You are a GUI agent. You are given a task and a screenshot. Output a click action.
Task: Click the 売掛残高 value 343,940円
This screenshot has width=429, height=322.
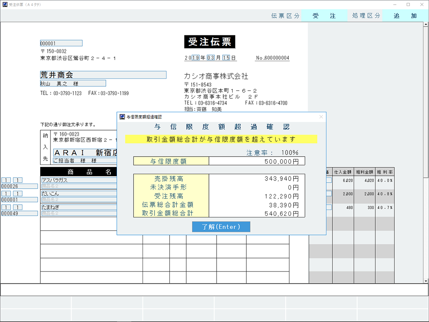282,179
